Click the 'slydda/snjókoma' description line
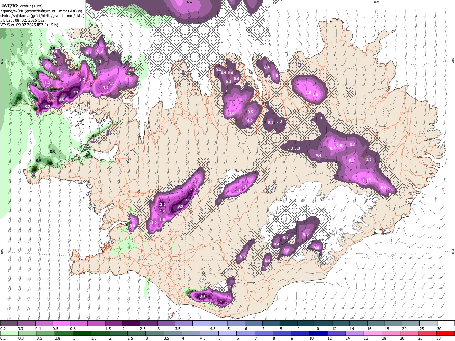455x341 pixels. (42, 16)
